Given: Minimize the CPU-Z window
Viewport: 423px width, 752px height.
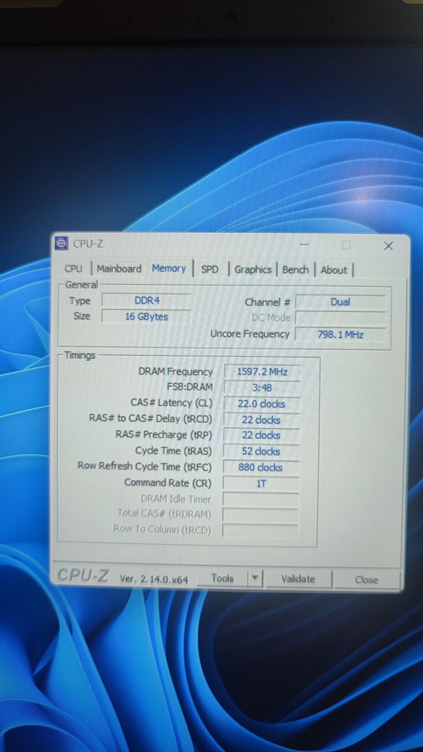Looking at the screenshot, I should click(304, 245).
